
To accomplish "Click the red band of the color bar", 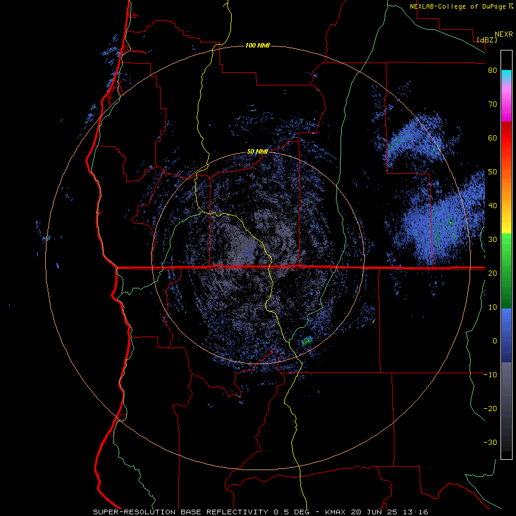I will [x=506, y=138].
